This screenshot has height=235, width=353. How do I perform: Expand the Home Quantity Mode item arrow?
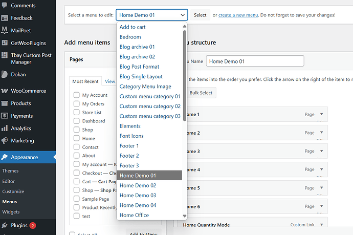pos(321,225)
